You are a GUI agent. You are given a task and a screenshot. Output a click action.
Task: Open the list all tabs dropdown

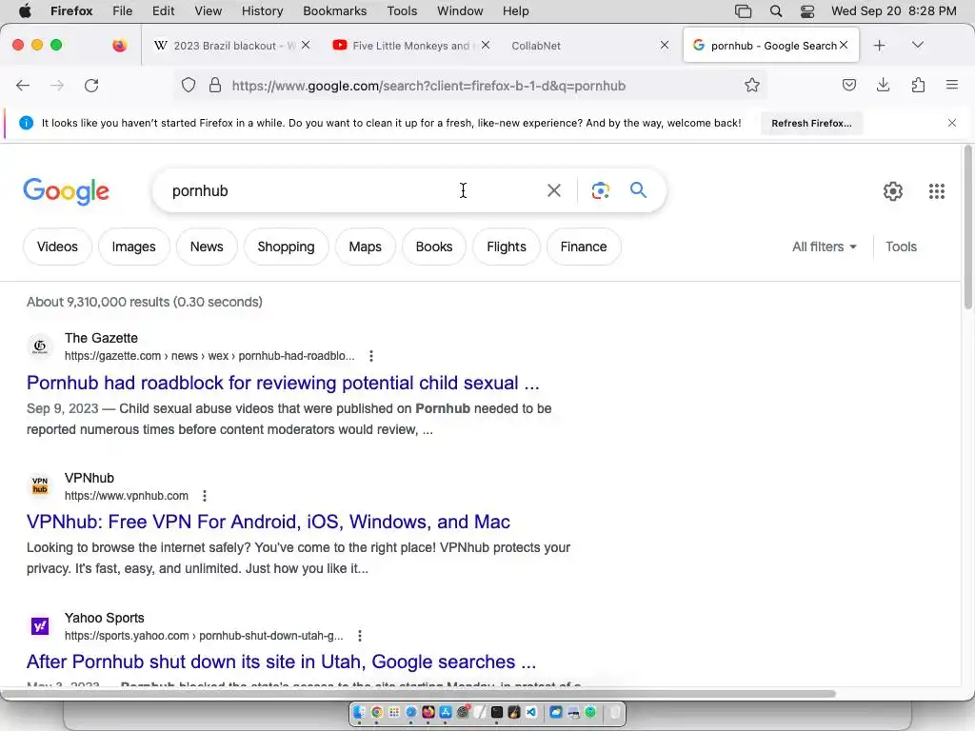(x=918, y=45)
